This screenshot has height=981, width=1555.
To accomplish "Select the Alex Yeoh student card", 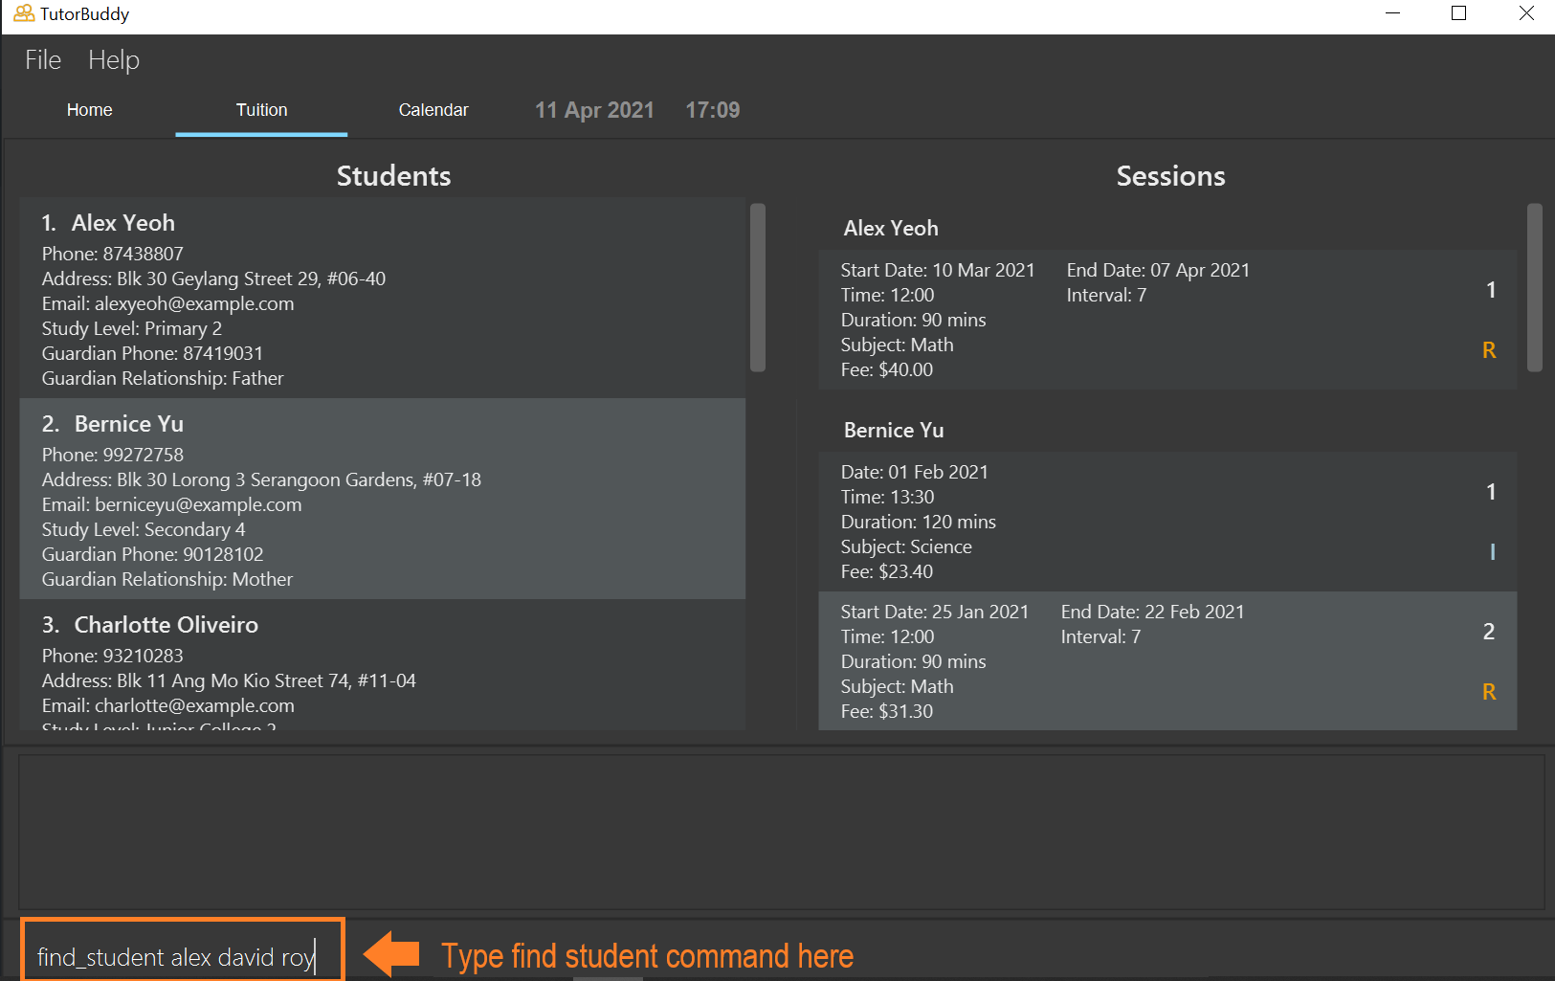I will click(383, 298).
